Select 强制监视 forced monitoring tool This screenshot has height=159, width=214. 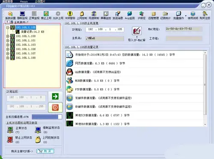coord(22,15)
